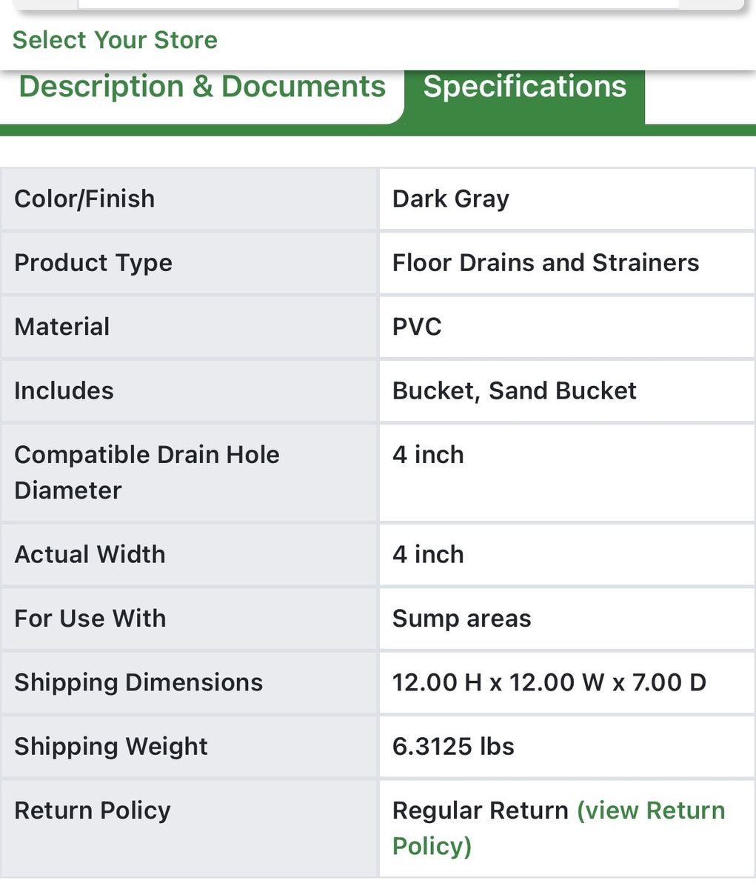Select the Specifications tab
756x889 pixels.
(524, 87)
